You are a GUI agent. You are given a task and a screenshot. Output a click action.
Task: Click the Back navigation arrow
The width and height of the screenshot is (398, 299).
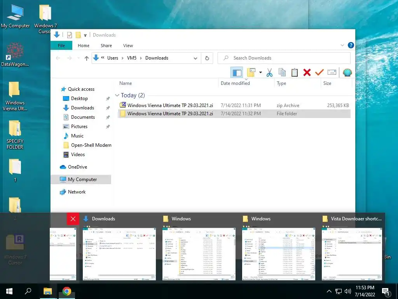[x=58, y=58]
